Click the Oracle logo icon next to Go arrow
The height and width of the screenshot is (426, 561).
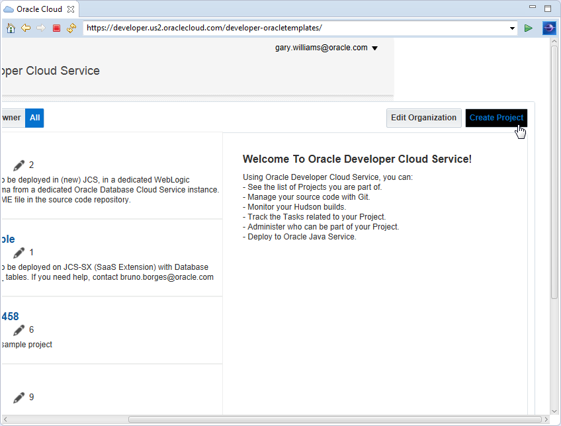pos(550,28)
